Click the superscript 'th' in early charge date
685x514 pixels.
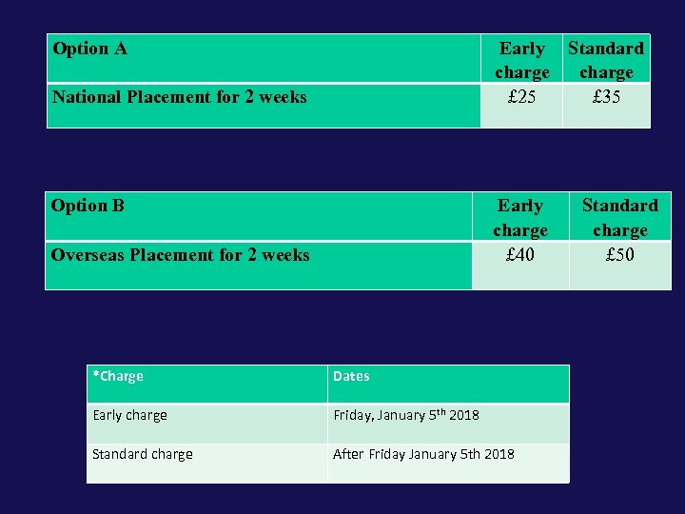click(443, 412)
